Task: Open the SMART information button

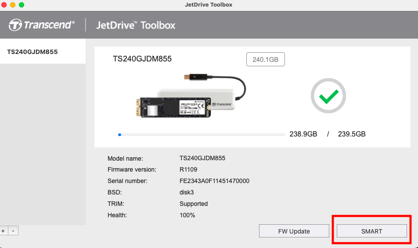Action: click(371, 231)
